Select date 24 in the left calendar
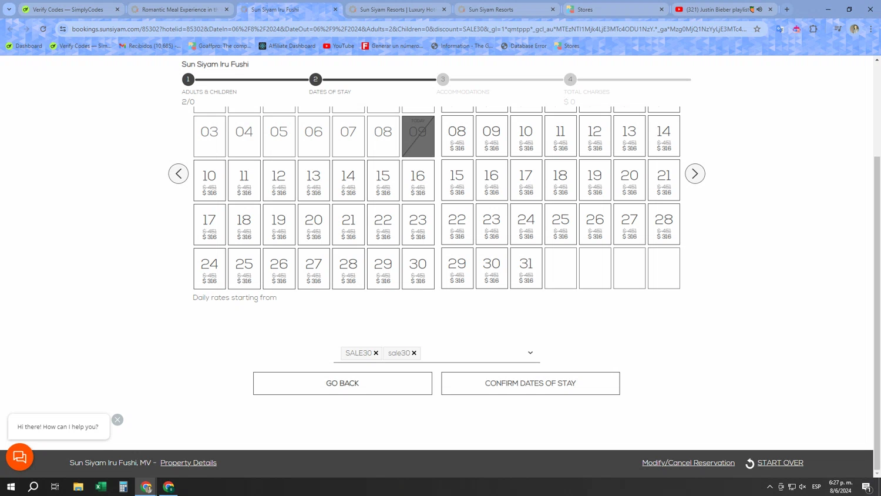 coord(210,269)
